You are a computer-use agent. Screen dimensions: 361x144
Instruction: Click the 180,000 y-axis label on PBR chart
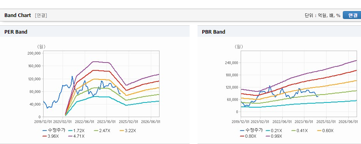(232, 75)
